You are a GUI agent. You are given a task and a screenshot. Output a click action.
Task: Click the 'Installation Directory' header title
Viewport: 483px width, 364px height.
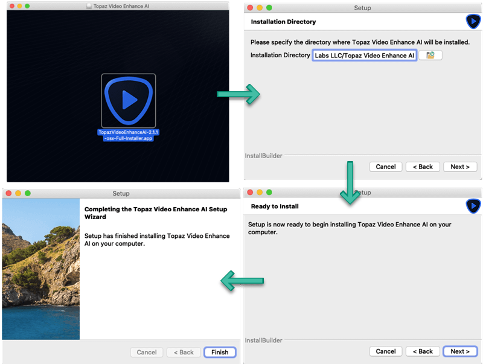pyautogui.click(x=283, y=22)
